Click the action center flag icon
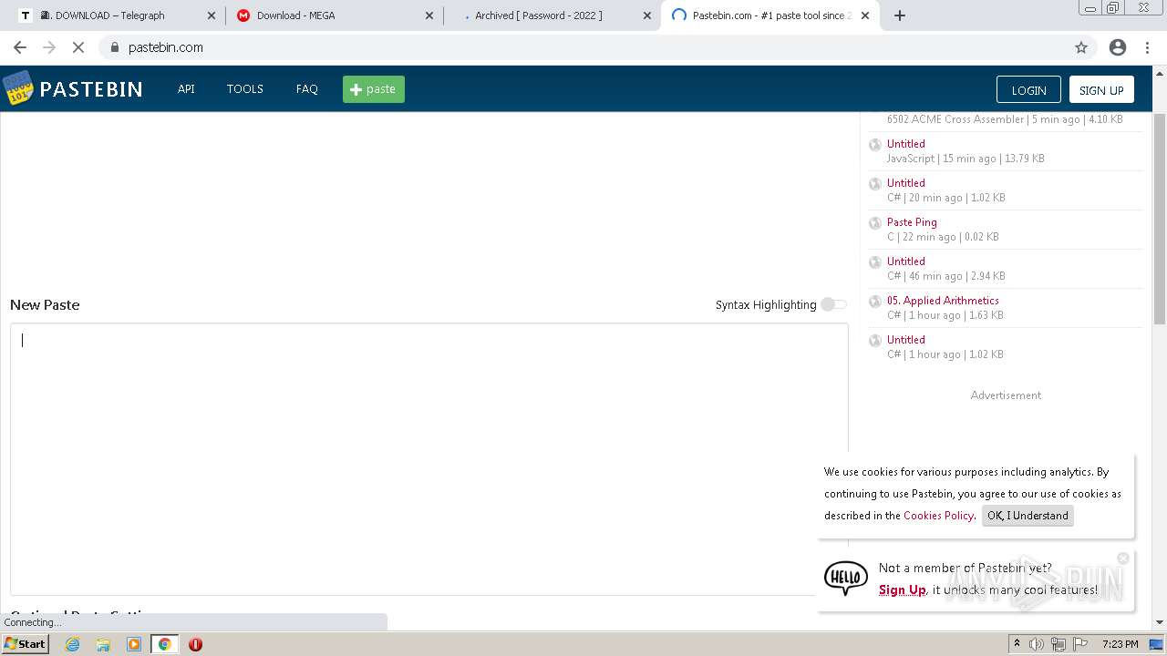The width and height of the screenshot is (1167, 656). coord(1079,644)
